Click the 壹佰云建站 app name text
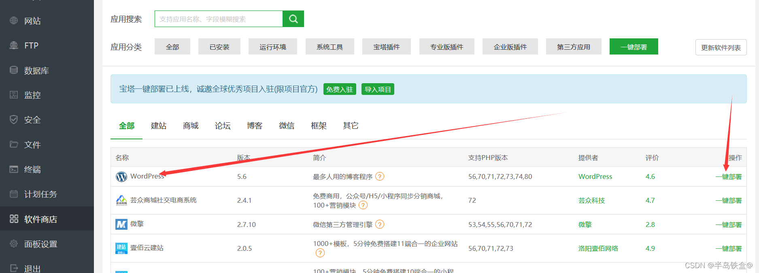The height and width of the screenshot is (273, 759). tap(147, 248)
